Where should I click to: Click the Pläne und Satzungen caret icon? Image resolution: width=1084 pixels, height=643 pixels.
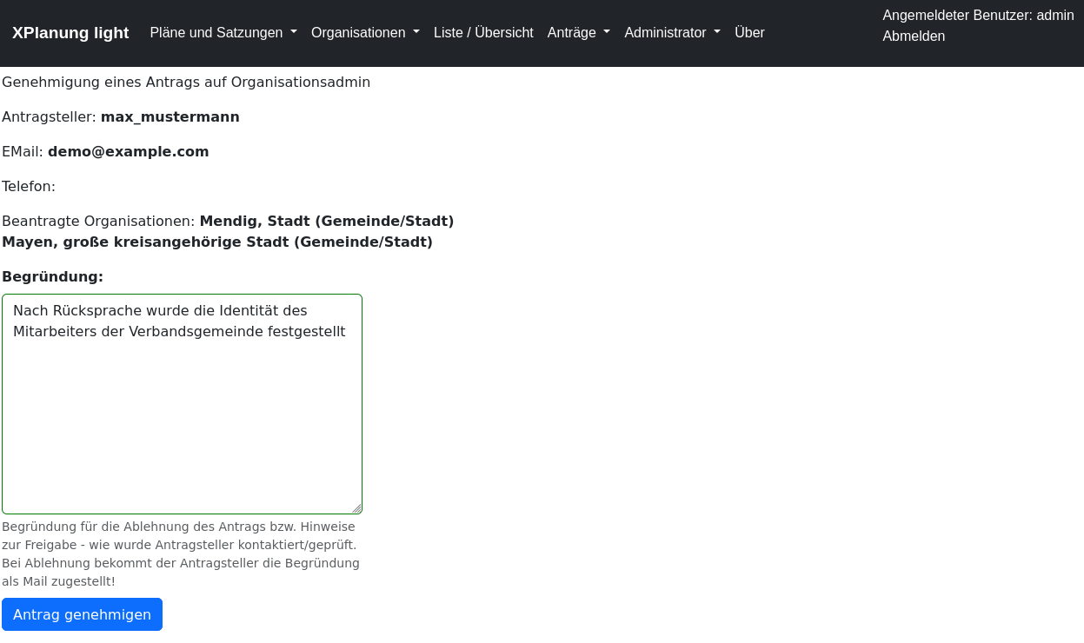pos(294,32)
